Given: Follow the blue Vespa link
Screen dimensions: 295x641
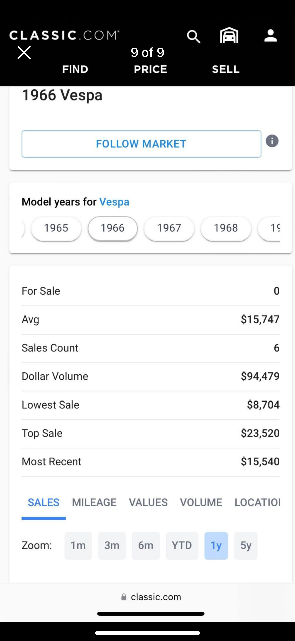Looking at the screenshot, I should pyautogui.click(x=114, y=202).
